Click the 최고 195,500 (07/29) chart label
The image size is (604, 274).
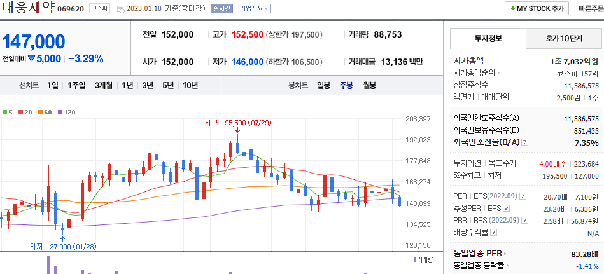point(238,123)
